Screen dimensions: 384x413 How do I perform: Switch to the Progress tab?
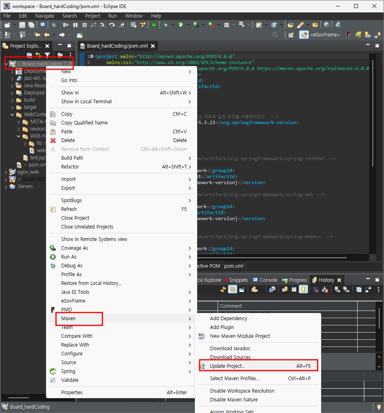294,280
